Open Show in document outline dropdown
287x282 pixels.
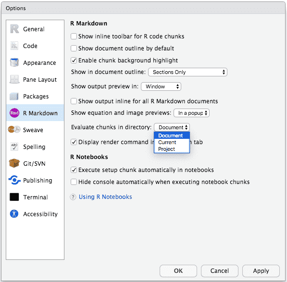pyautogui.click(x=187, y=72)
